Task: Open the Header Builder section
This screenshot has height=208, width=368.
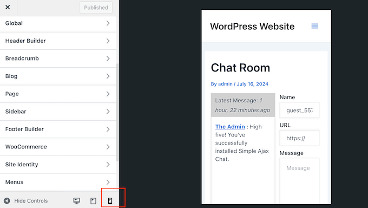Action: point(58,41)
